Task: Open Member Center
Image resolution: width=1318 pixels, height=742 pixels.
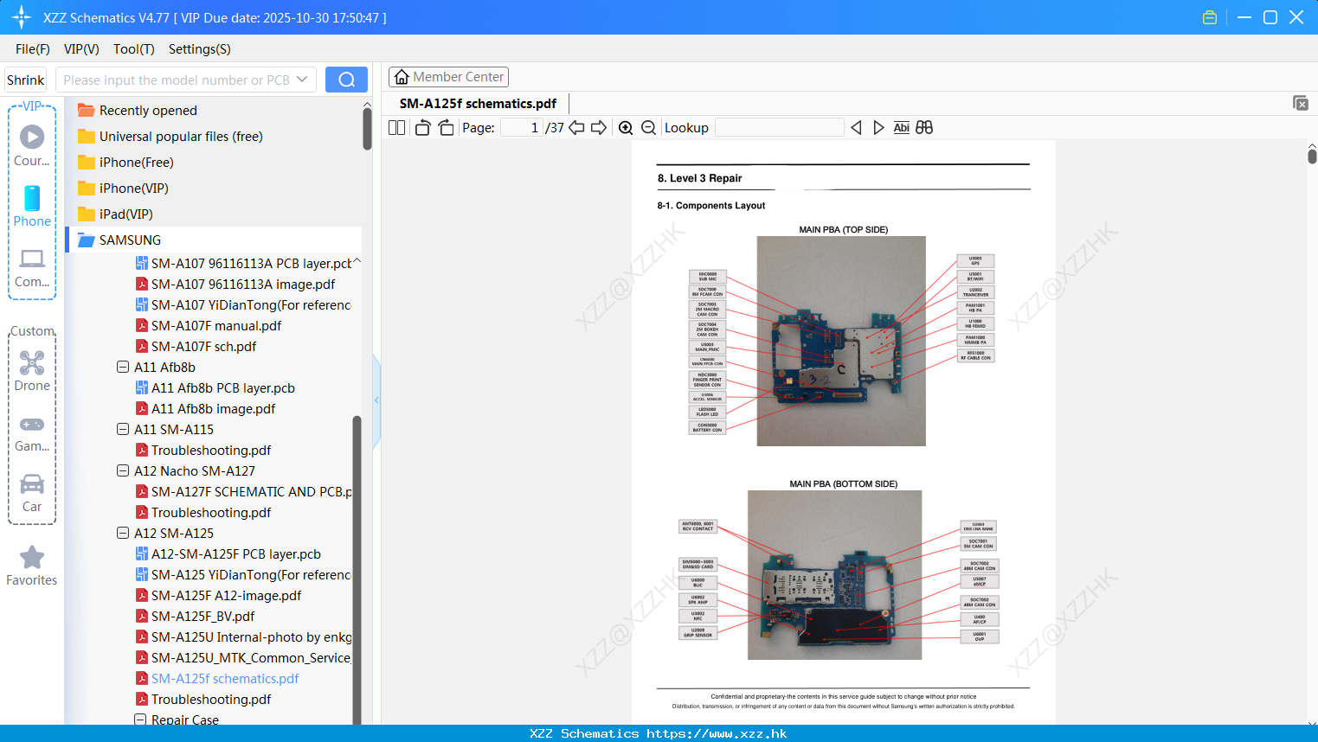Action: pyautogui.click(x=448, y=77)
